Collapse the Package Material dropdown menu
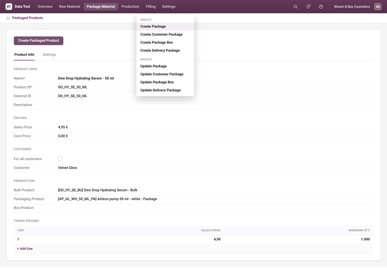387x268 pixels. [101, 7]
